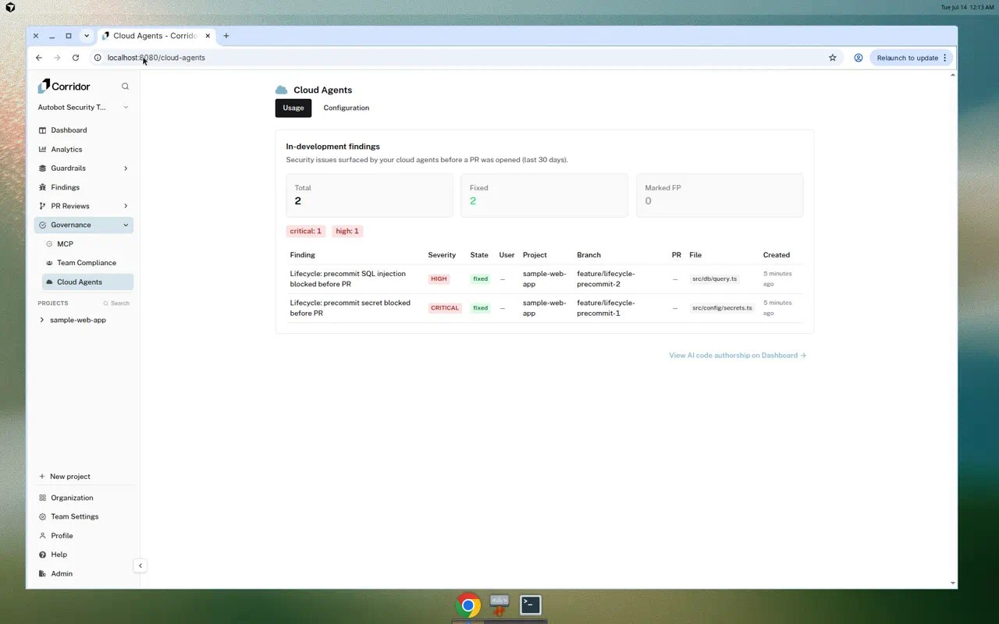Screen dimensions: 999x624
Task: Open Team Compliance page
Action: (x=87, y=263)
